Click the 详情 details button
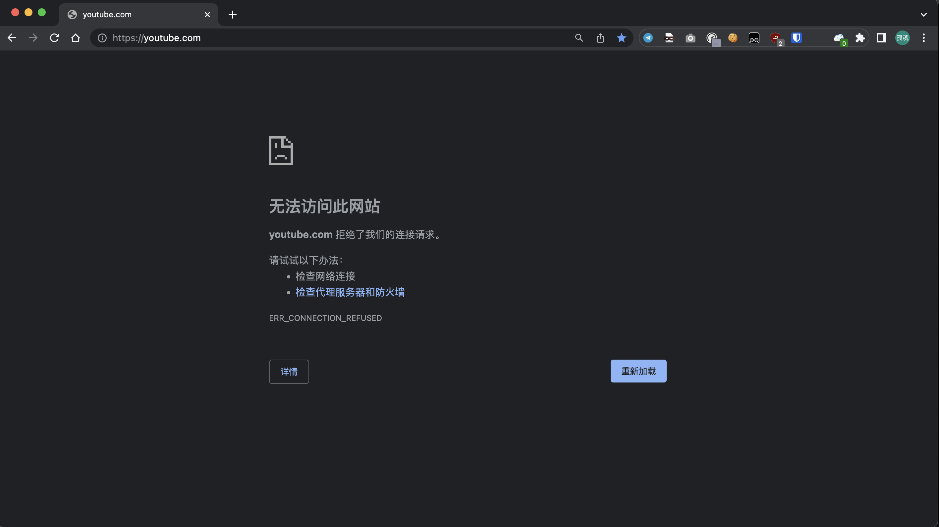 pos(289,372)
